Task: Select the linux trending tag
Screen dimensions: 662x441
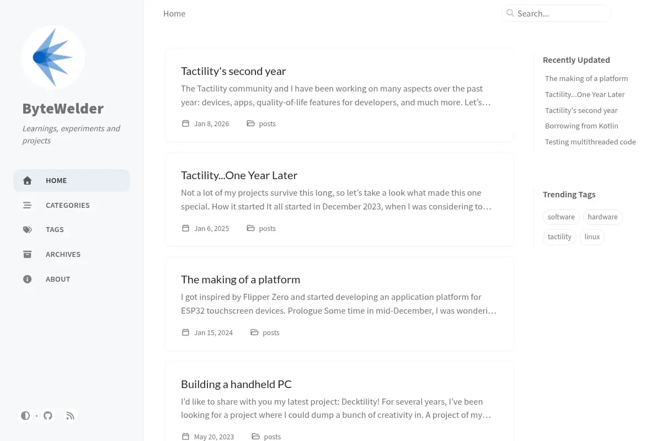Action: [592, 237]
